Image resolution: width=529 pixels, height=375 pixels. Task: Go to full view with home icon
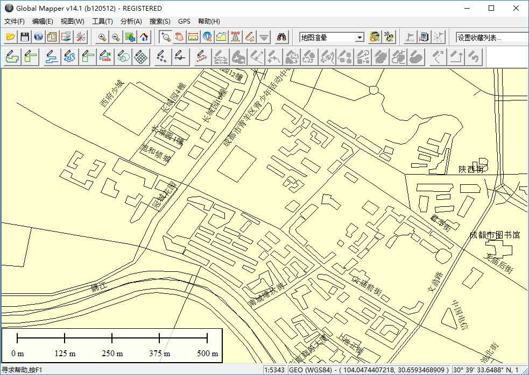144,37
